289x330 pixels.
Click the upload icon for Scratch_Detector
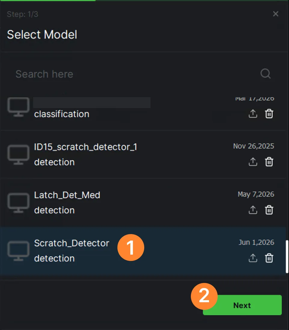253,258
